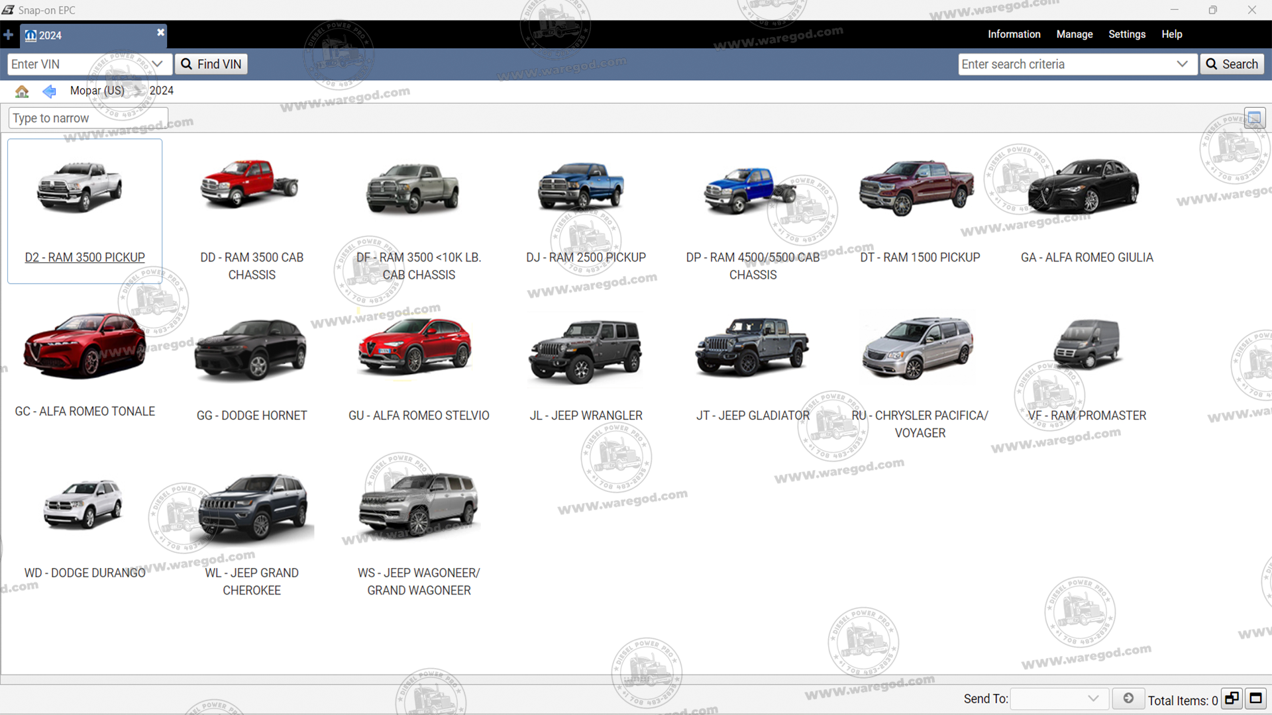Click the plus icon to add new tab

8,34
